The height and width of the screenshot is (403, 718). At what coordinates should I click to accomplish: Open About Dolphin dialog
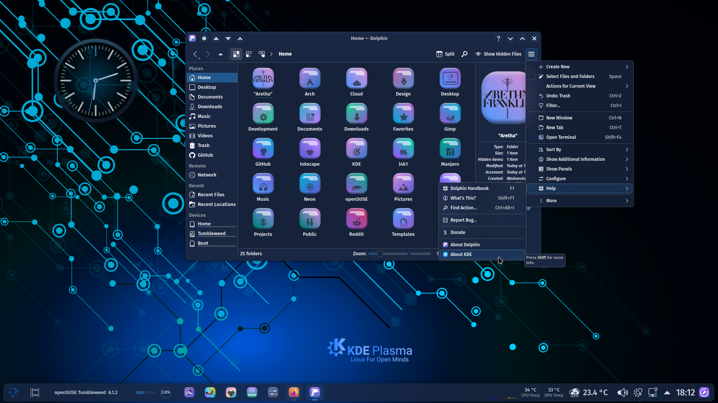[482, 245]
